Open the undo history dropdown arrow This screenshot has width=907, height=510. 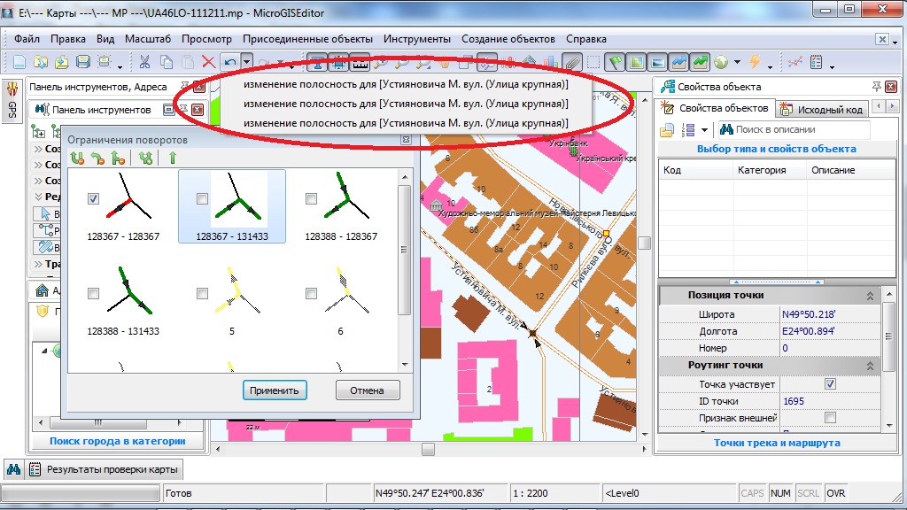[247, 62]
